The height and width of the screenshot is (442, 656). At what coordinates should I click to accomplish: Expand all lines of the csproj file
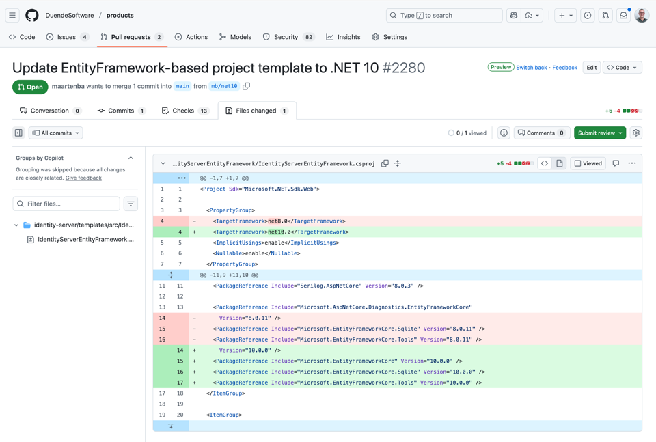398,163
